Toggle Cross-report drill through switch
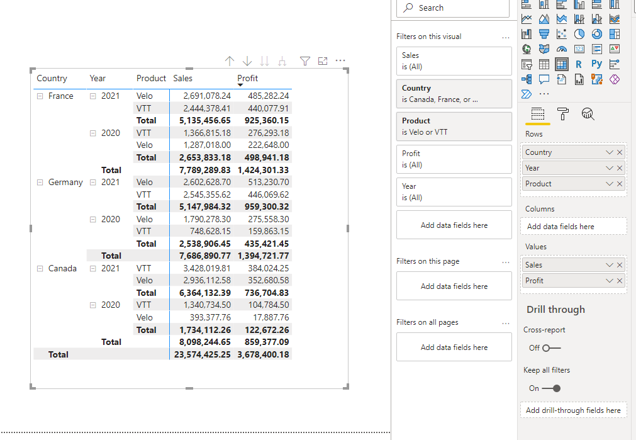636x440 pixels. (552, 348)
